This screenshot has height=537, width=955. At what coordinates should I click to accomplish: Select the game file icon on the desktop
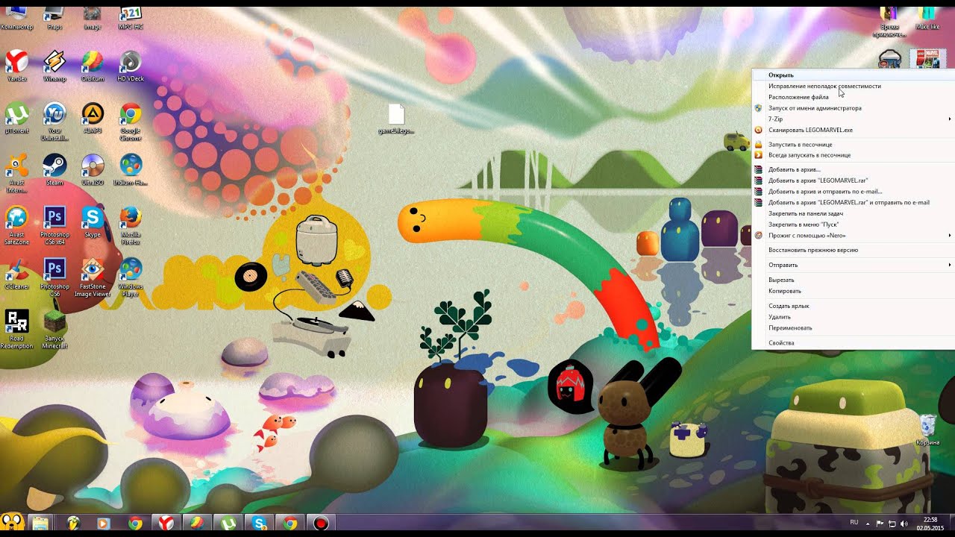click(x=396, y=119)
